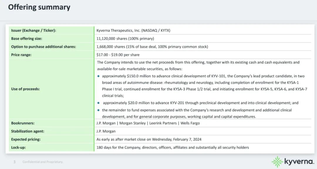Screen dimensions: 317x169
Task: Select the 'Offering summary' slide title
Action: click(39, 7)
